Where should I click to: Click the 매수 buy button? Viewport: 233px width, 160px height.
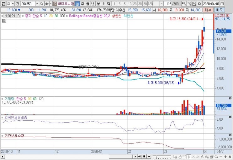point(208,10)
